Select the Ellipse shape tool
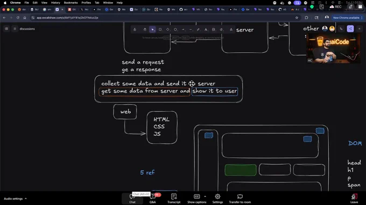 pyautogui.click(x=175, y=30)
